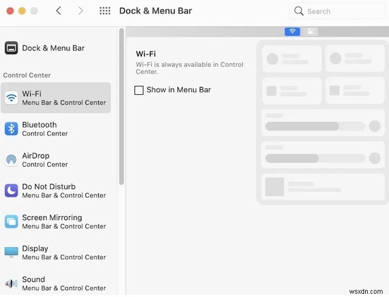
Task: Click the second slider in Control Center preview
Action: (315, 158)
